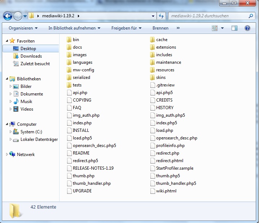Open the help question mark icon
The width and height of the screenshot is (259, 223).
click(247, 28)
